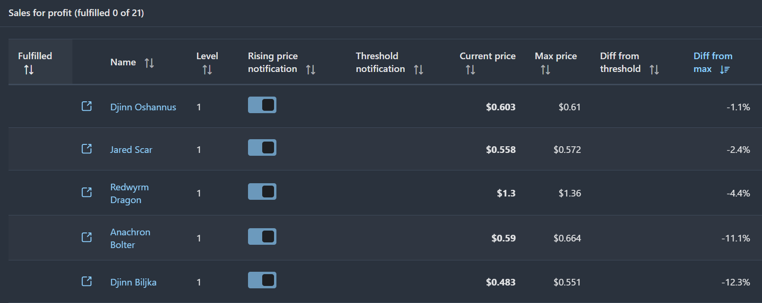Sort by Threshold notification column arrows

418,70
